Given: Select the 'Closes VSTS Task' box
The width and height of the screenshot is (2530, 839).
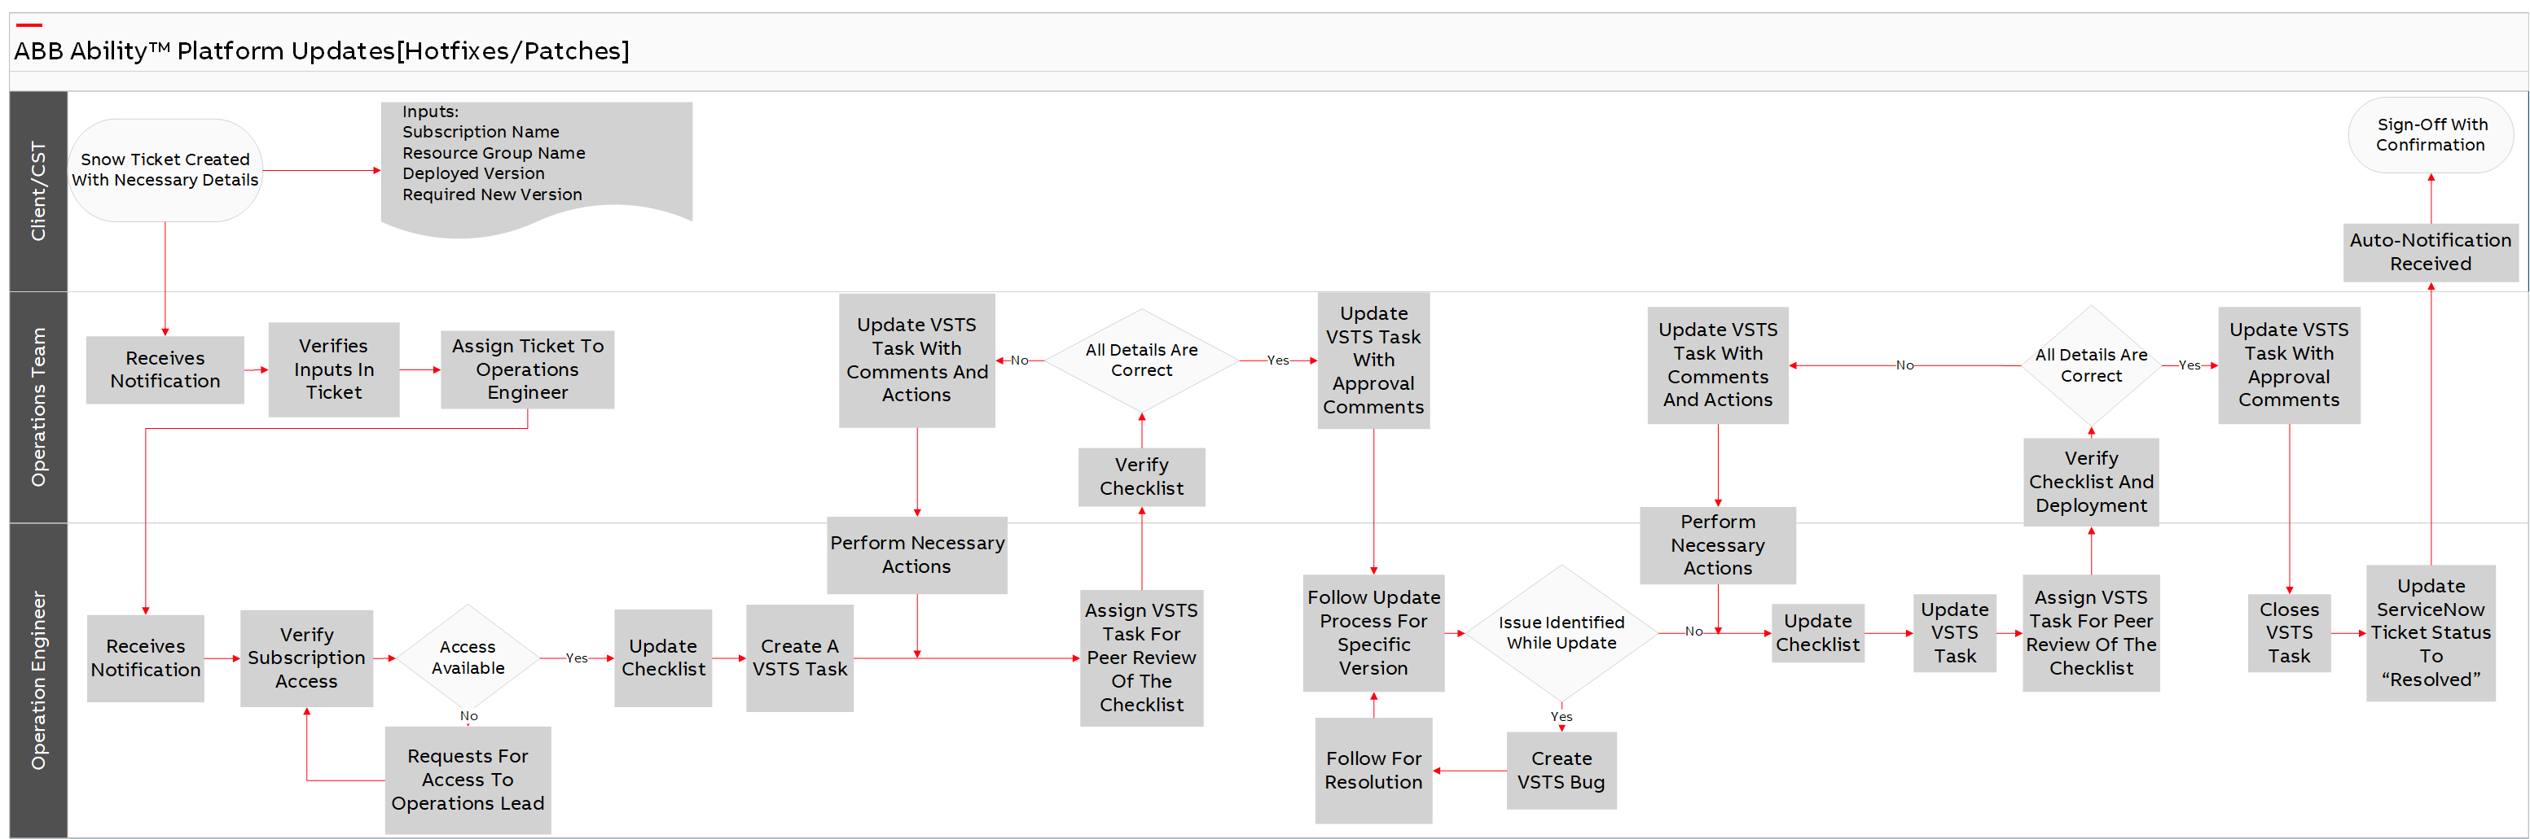Looking at the screenshot, I should click(x=2288, y=633).
